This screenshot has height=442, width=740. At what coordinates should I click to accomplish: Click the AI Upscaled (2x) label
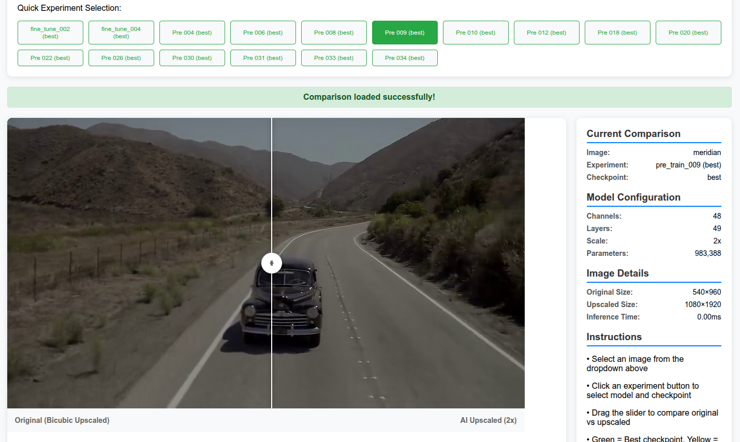pyautogui.click(x=488, y=420)
